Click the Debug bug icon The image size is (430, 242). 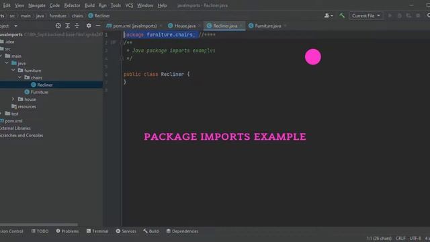tap(399, 15)
